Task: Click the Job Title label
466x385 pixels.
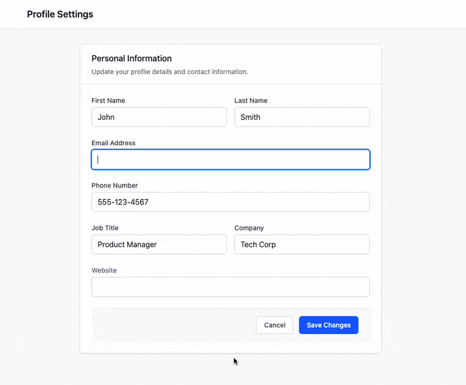Action: point(105,228)
